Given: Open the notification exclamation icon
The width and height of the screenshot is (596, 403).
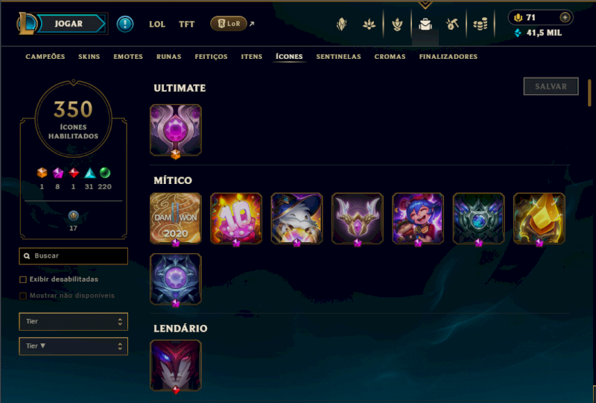Looking at the screenshot, I should tap(125, 24).
